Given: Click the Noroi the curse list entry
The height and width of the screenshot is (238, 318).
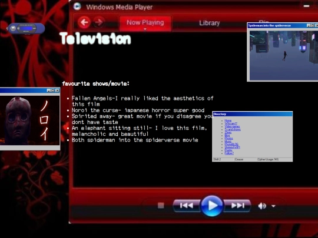Looking at the screenshot, I should [x=138, y=110].
